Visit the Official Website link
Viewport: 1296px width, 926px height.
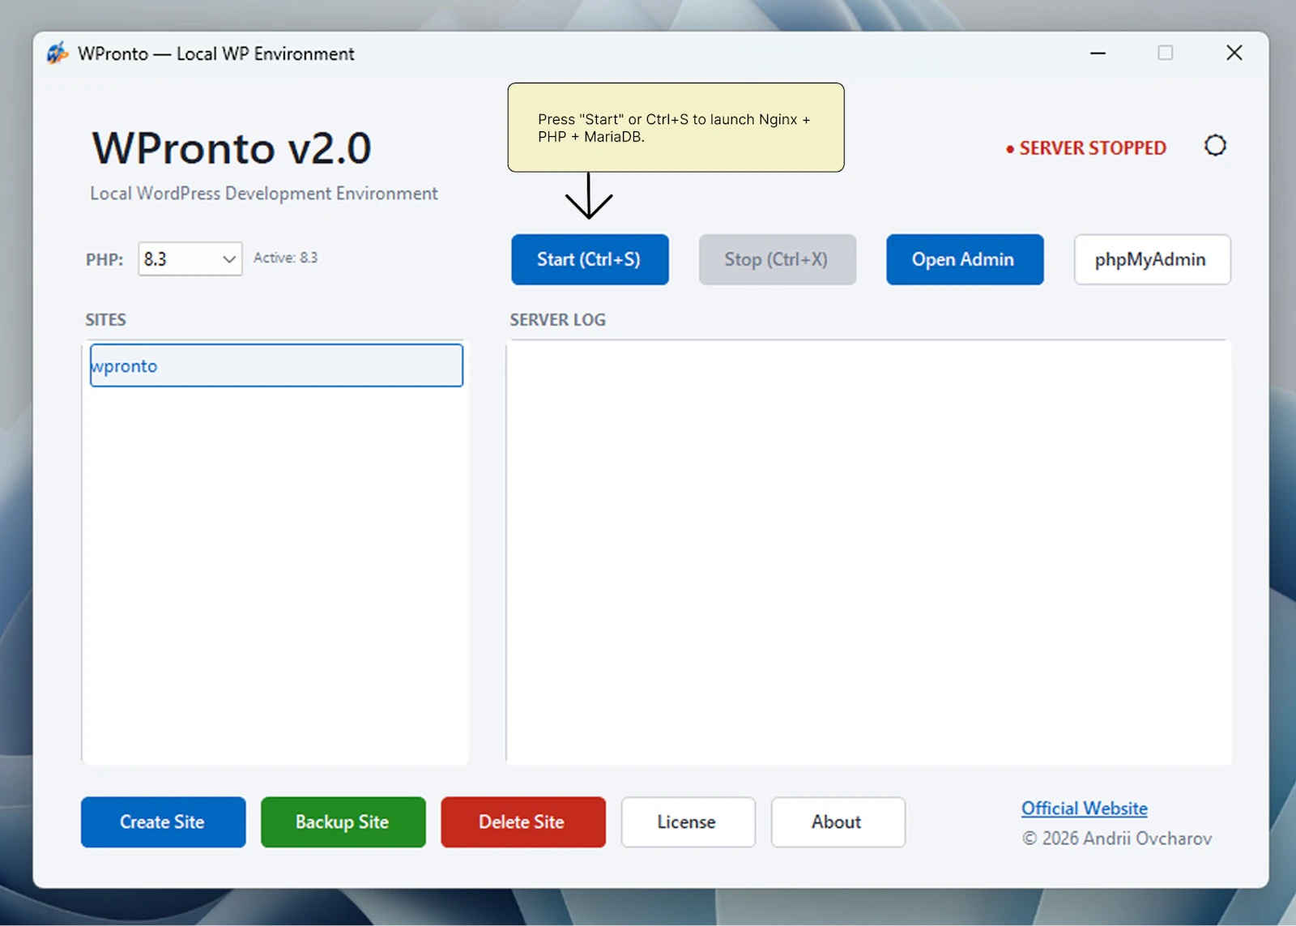click(x=1084, y=809)
